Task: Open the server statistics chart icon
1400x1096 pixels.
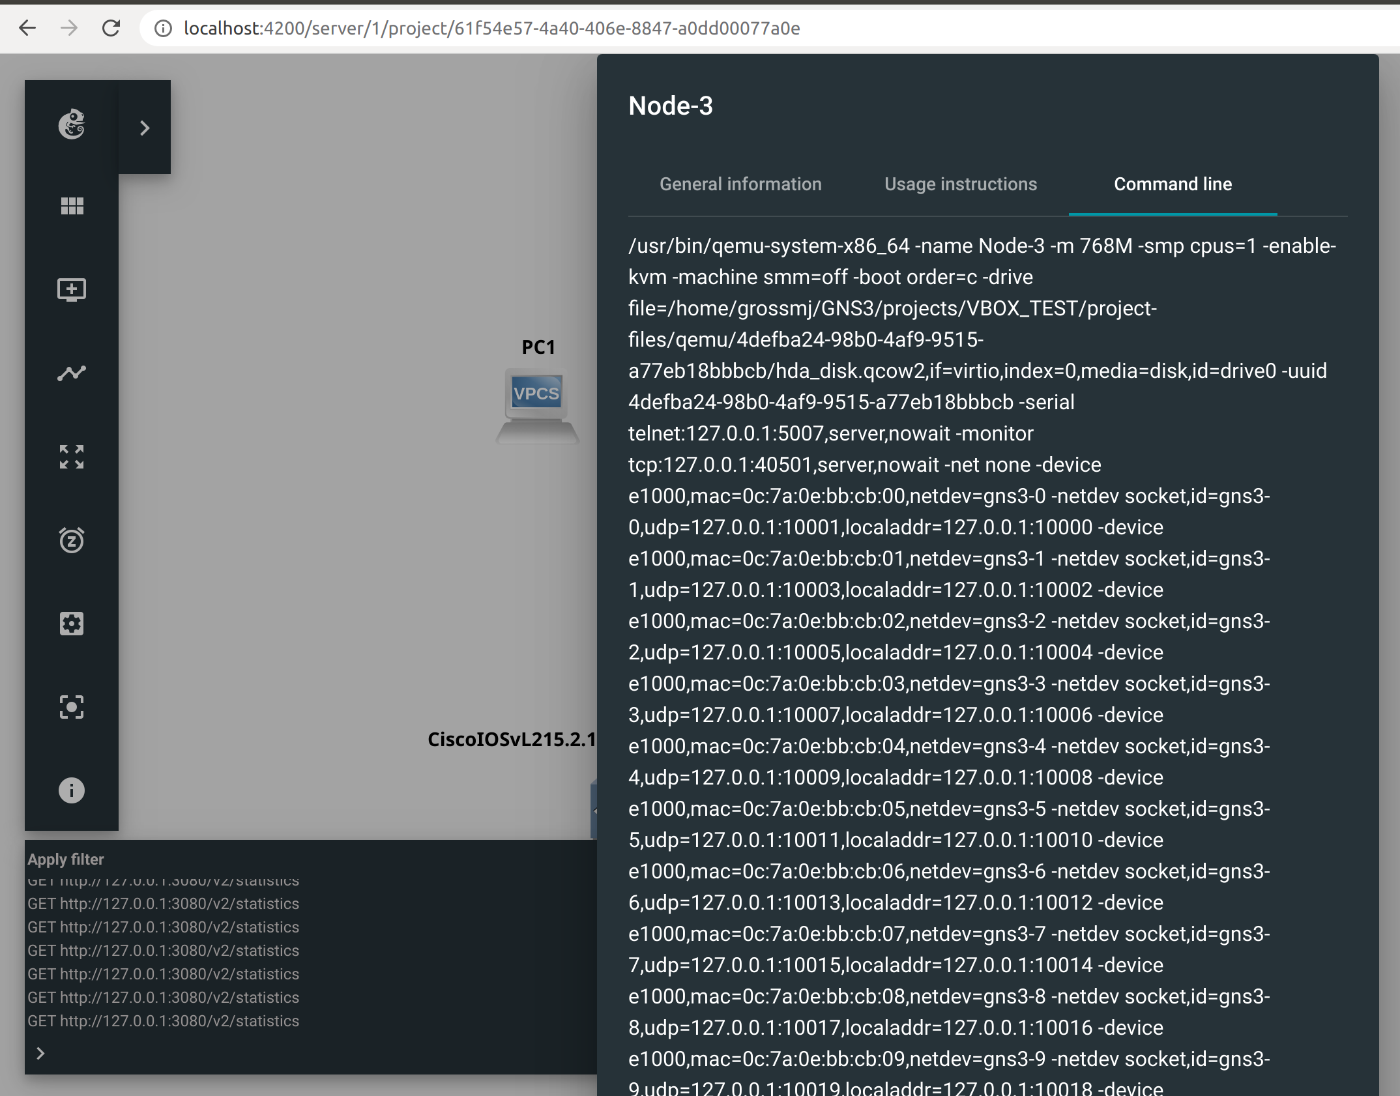Action: [x=72, y=372]
